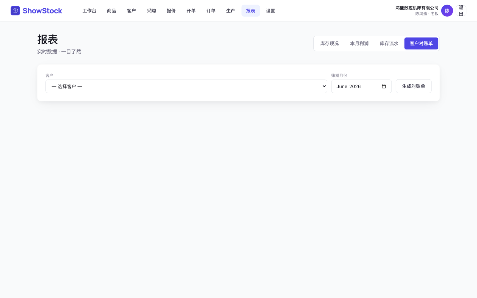Switch to the 库存流水 tab
Image resolution: width=477 pixels, height=298 pixels.
point(389,44)
